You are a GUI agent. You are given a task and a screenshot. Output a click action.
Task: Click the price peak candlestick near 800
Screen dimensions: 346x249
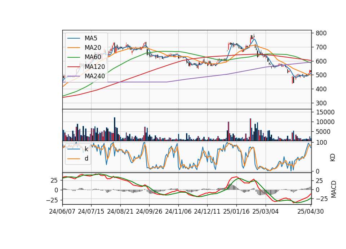point(254,36)
